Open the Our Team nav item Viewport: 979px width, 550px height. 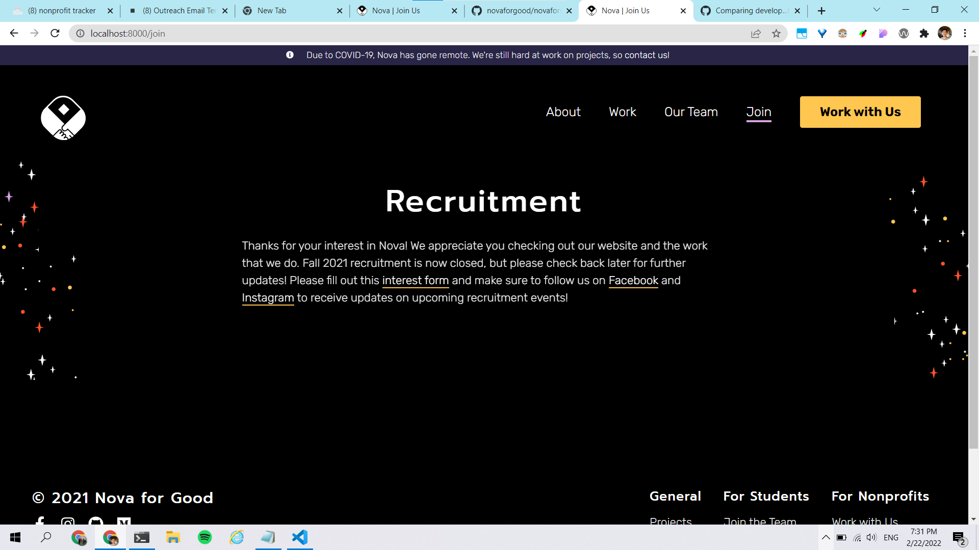click(x=690, y=112)
